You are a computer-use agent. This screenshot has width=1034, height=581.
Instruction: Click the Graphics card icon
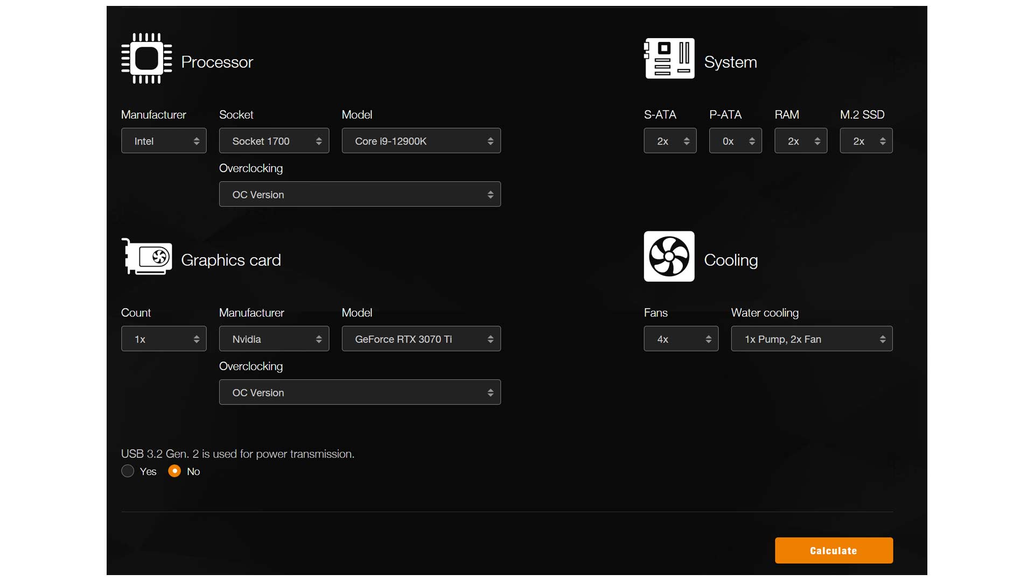(147, 257)
